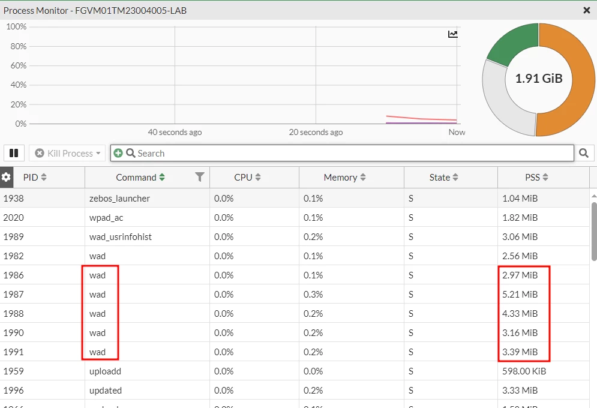The height and width of the screenshot is (408, 597).
Task: Select the zebos_launcher process row
Action: (x=295, y=198)
